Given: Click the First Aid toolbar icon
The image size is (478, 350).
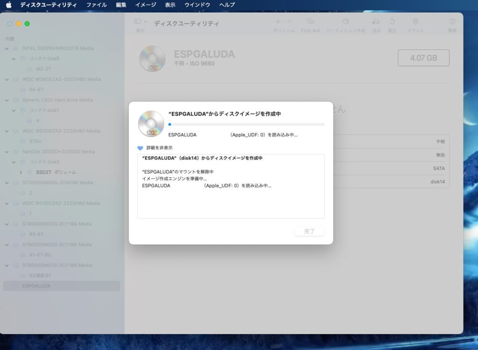Looking at the screenshot, I should [x=310, y=22].
